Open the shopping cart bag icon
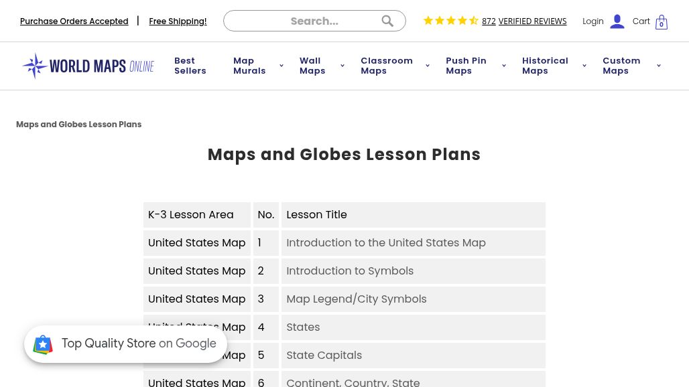Viewport: 689px width, 387px height. 662,22
